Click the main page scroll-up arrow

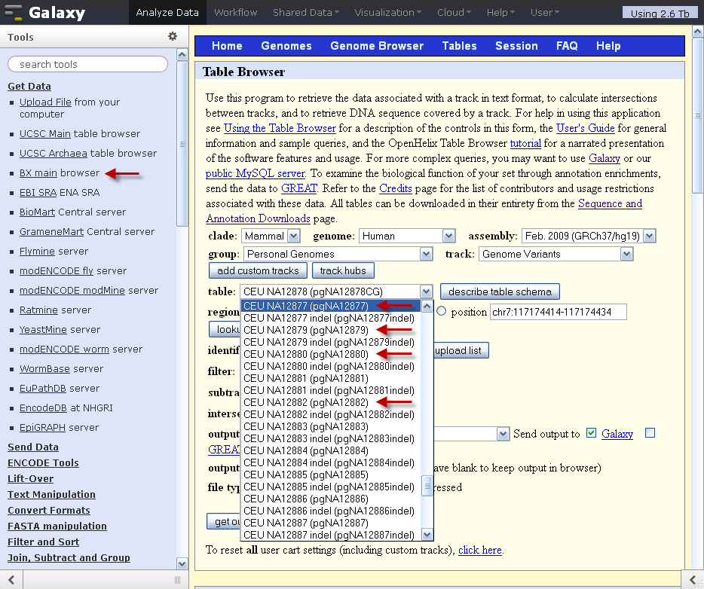697,32
